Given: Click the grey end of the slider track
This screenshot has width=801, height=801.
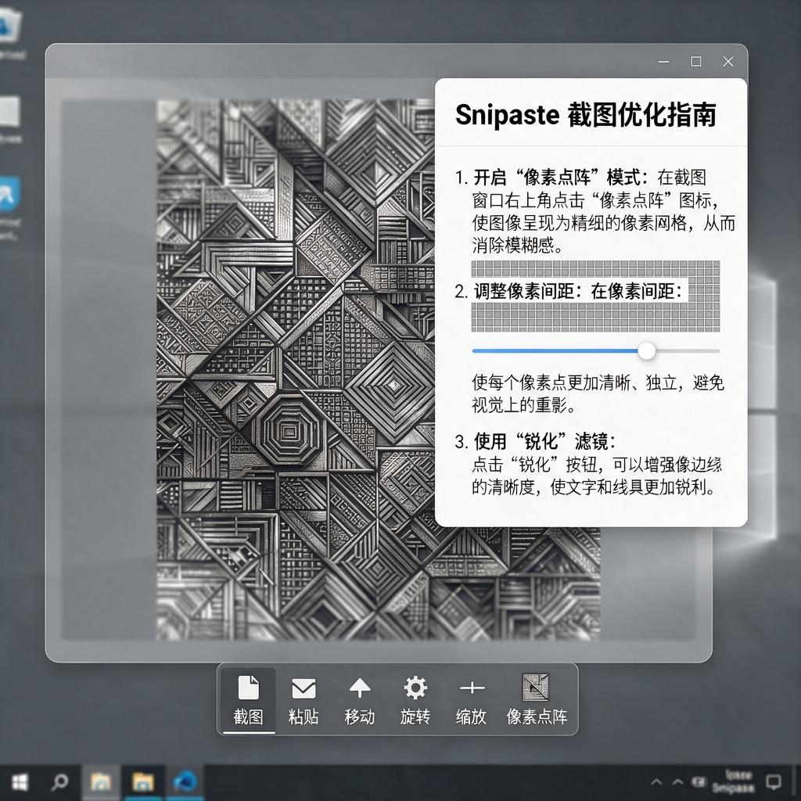Looking at the screenshot, I should click(x=688, y=351).
